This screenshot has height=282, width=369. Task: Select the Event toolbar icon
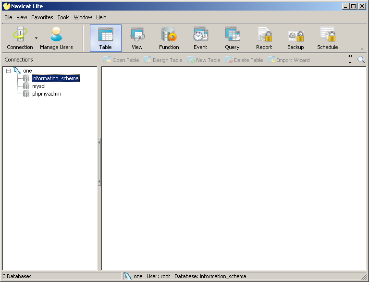coord(200,38)
